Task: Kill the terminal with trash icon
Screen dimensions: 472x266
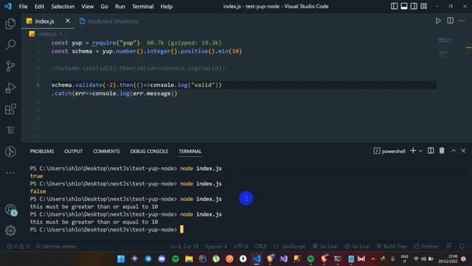Action: click(442, 151)
